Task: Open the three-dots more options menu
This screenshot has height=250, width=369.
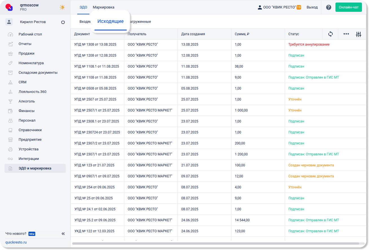Action: (346, 34)
